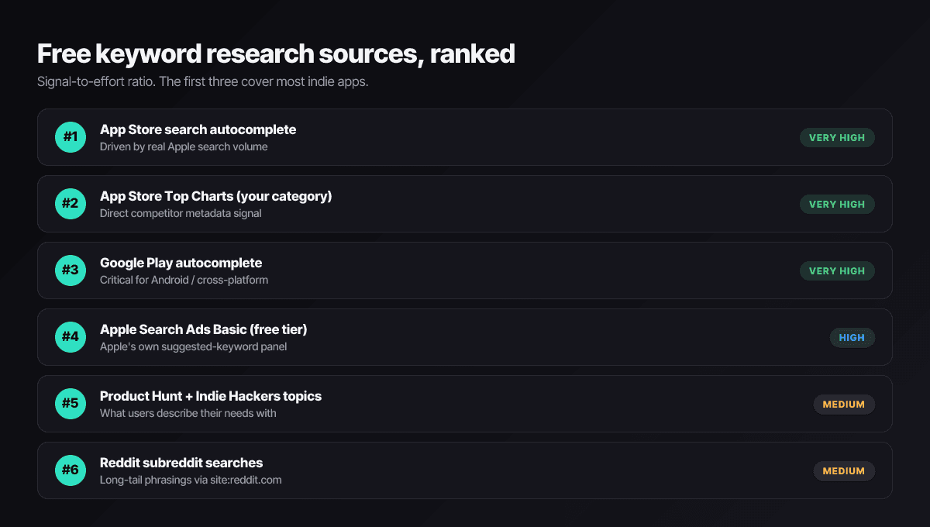Select 'Apple Search Ads Basic (free tier)' title

click(203, 329)
